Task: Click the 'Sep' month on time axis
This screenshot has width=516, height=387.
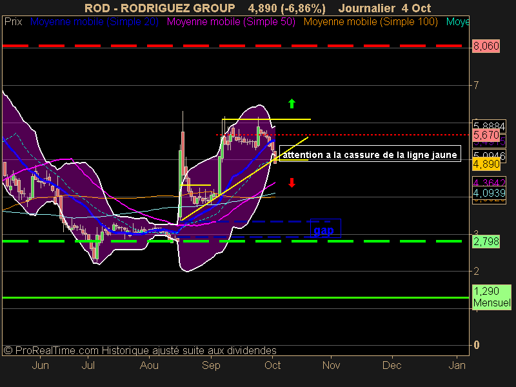Action: [211, 365]
